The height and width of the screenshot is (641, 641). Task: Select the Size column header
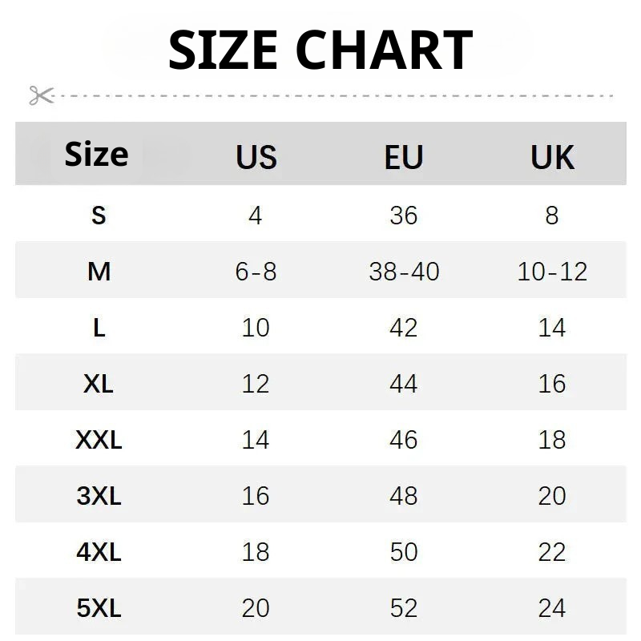[96, 154]
